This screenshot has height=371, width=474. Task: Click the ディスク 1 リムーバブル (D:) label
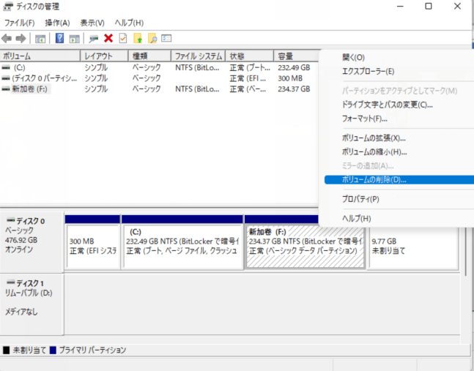click(x=32, y=304)
